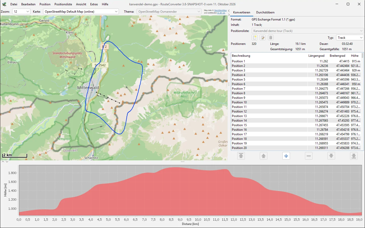365x228 pixels.
Task: Open the Hilfe menu
Action: 105,4
